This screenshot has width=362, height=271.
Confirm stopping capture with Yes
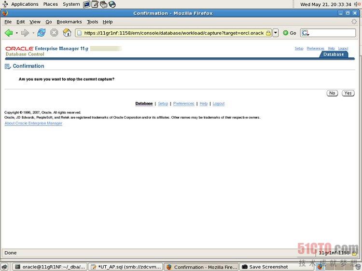pos(348,93)
